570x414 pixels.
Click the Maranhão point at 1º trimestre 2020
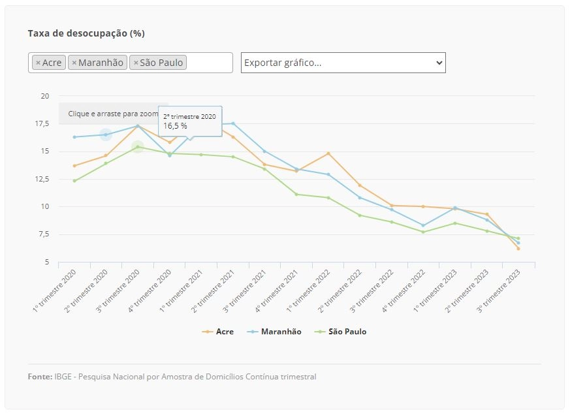pos(74,137)
